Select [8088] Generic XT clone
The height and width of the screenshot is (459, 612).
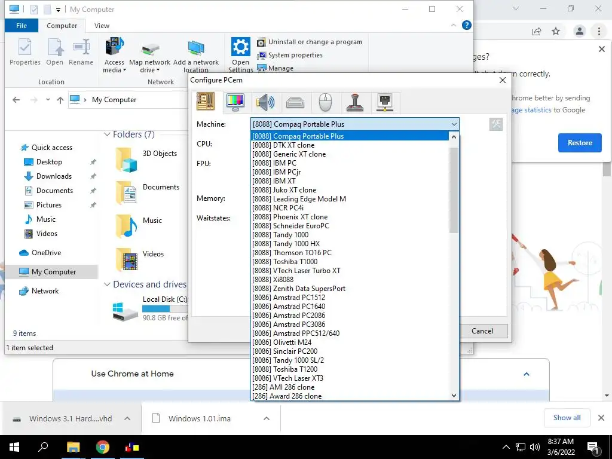tap(350, 154)
